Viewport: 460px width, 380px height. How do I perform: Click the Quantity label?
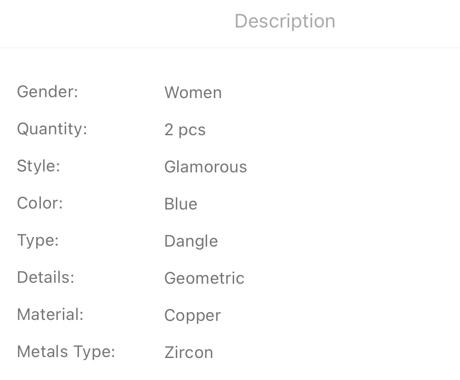[52, 129]
